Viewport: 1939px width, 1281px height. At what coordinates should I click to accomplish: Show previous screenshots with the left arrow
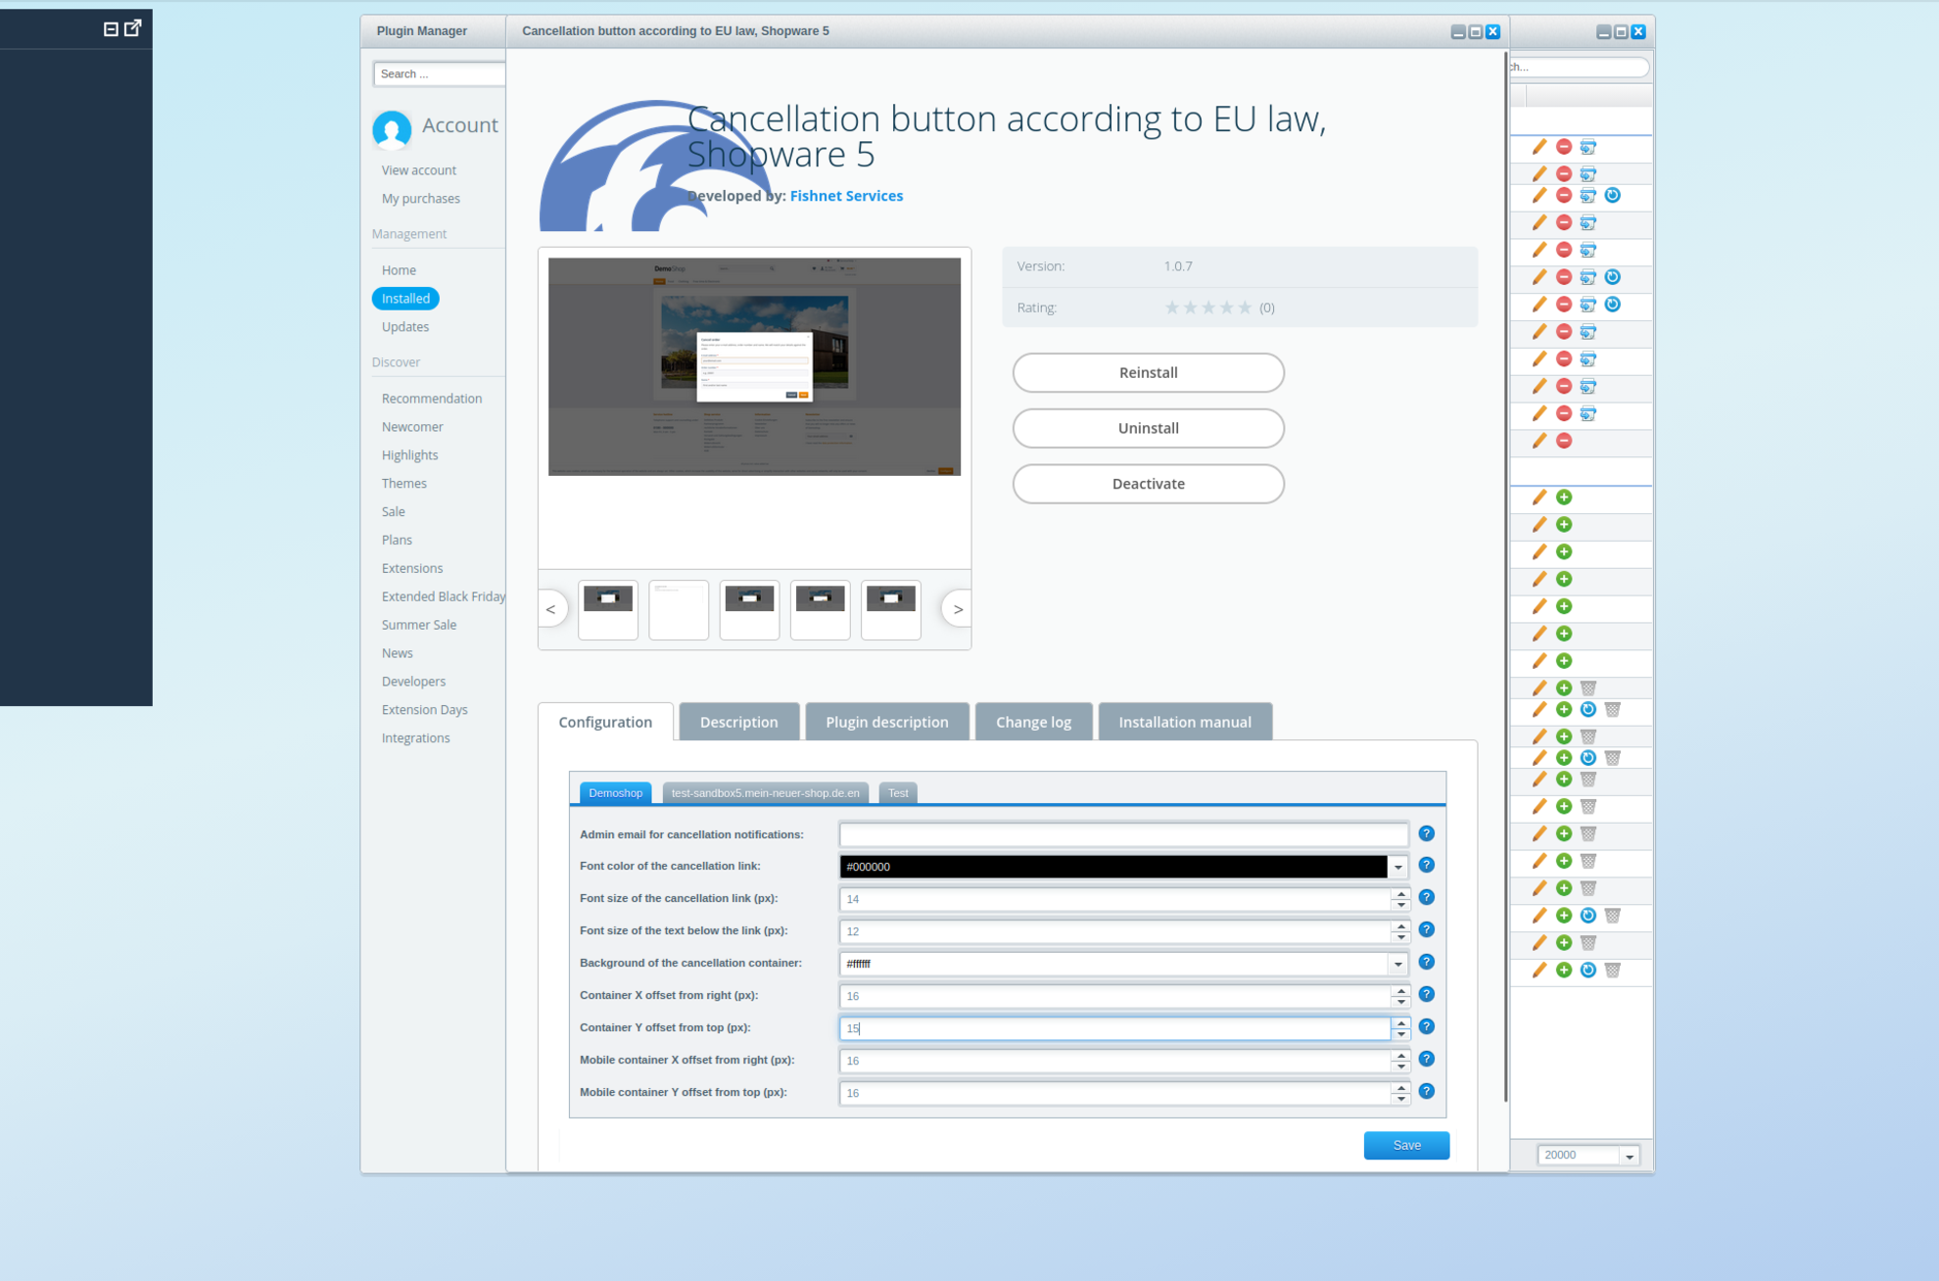pos(551,609)
